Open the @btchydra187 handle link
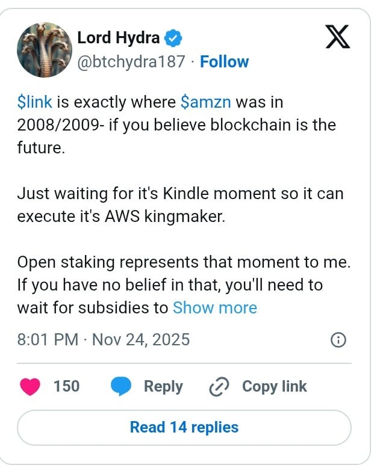This screenshot has width=377, height=468. (131, 61)
